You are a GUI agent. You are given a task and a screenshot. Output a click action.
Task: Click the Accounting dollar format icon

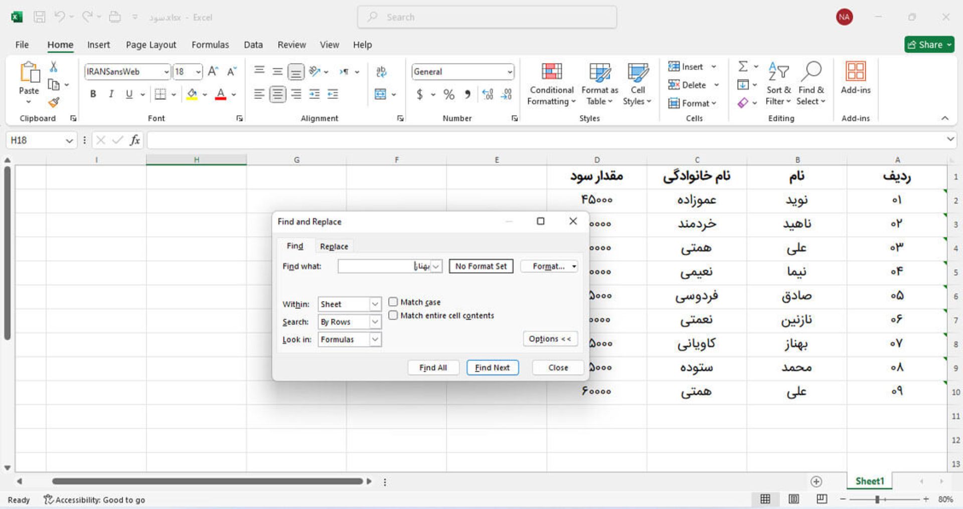click(420, 94)
